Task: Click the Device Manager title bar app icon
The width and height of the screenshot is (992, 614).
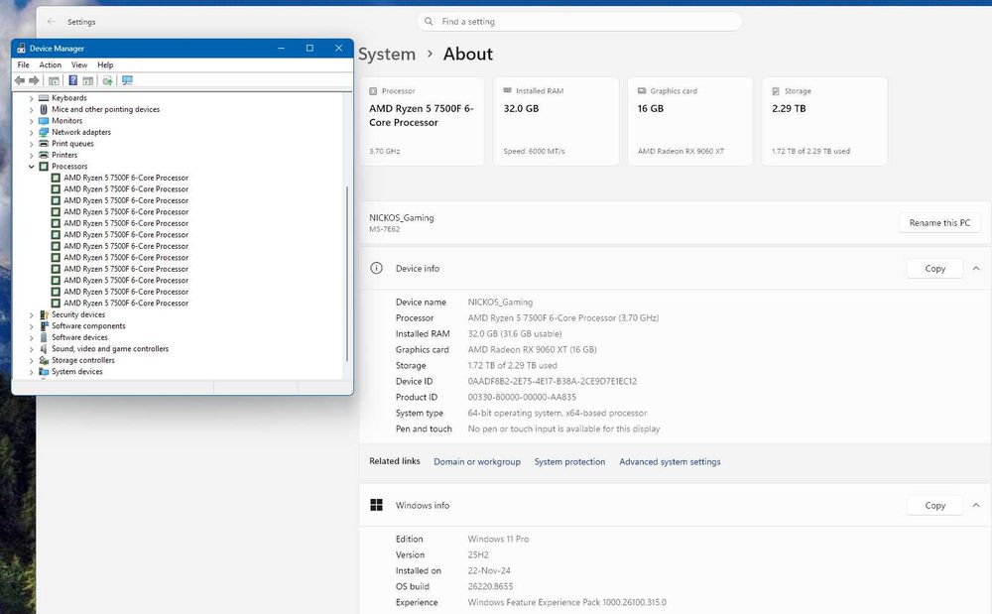Action: (x=22, y=48)
